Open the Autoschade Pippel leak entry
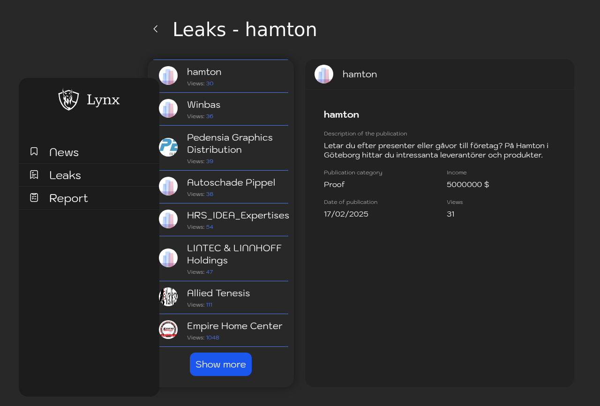Screen dimensions: 600x406 tap(221, 187)
